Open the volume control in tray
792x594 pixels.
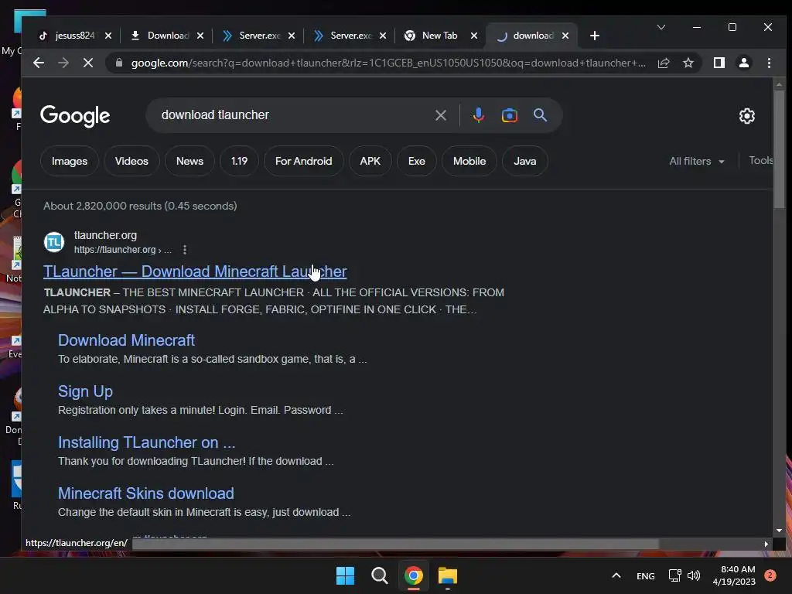(694, 575)
